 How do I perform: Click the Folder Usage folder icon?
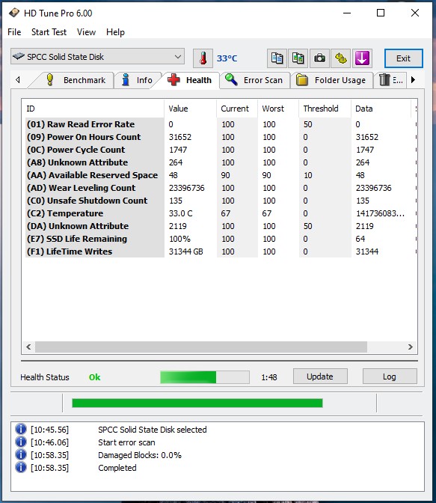(x=301, y=80)
